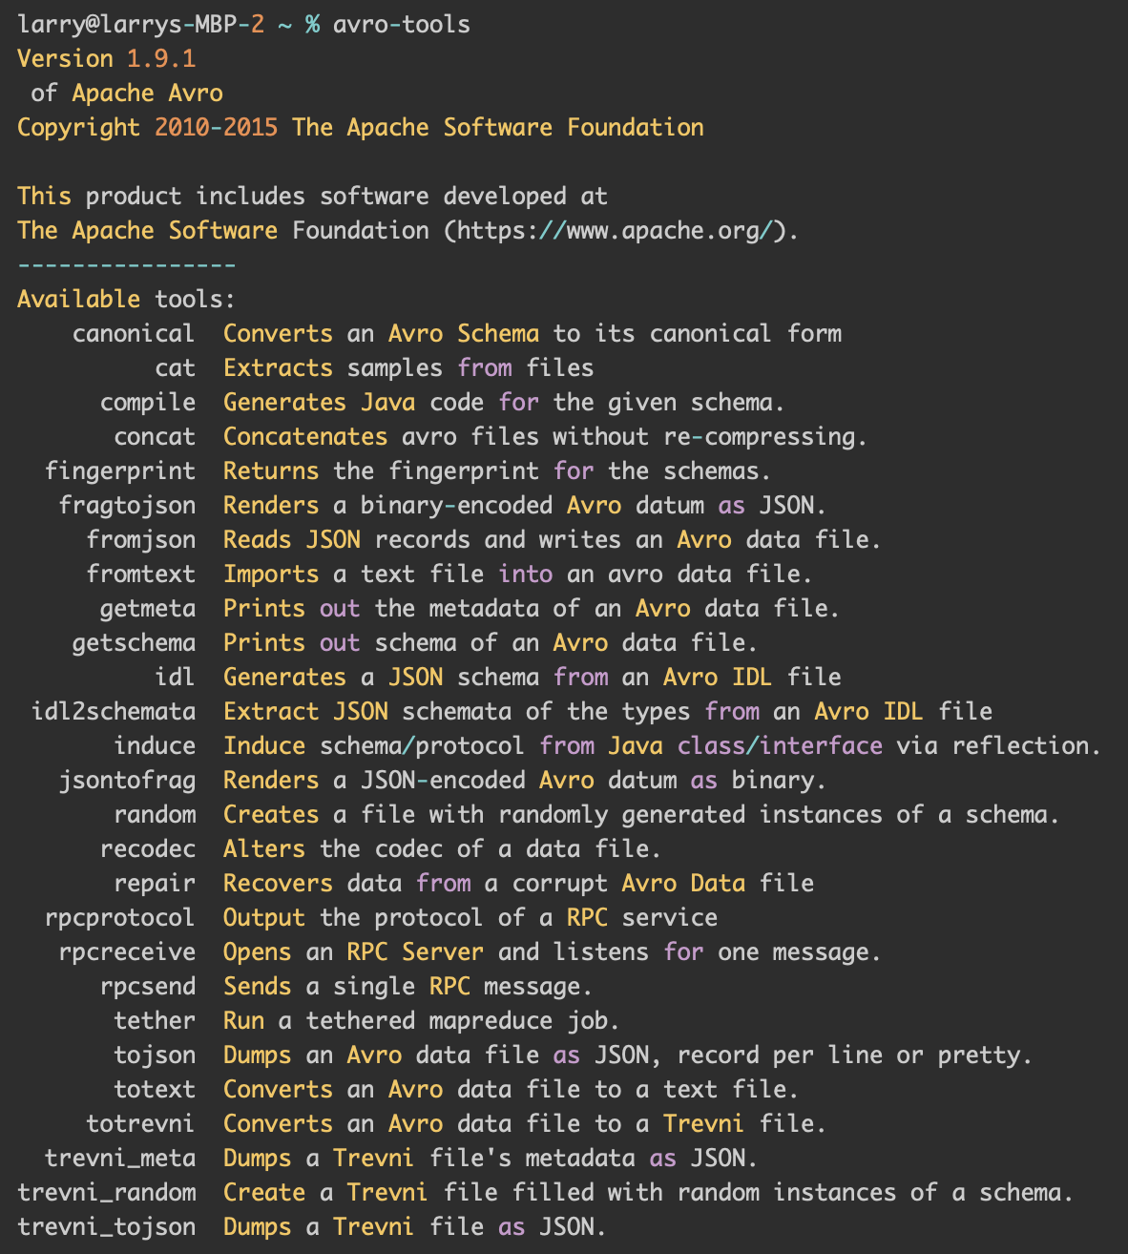Image resolution: width=1128 pixels, height=1254 pixels.
Task: Select the 'totext' tool name
Action: click(x=155, y=1089)
